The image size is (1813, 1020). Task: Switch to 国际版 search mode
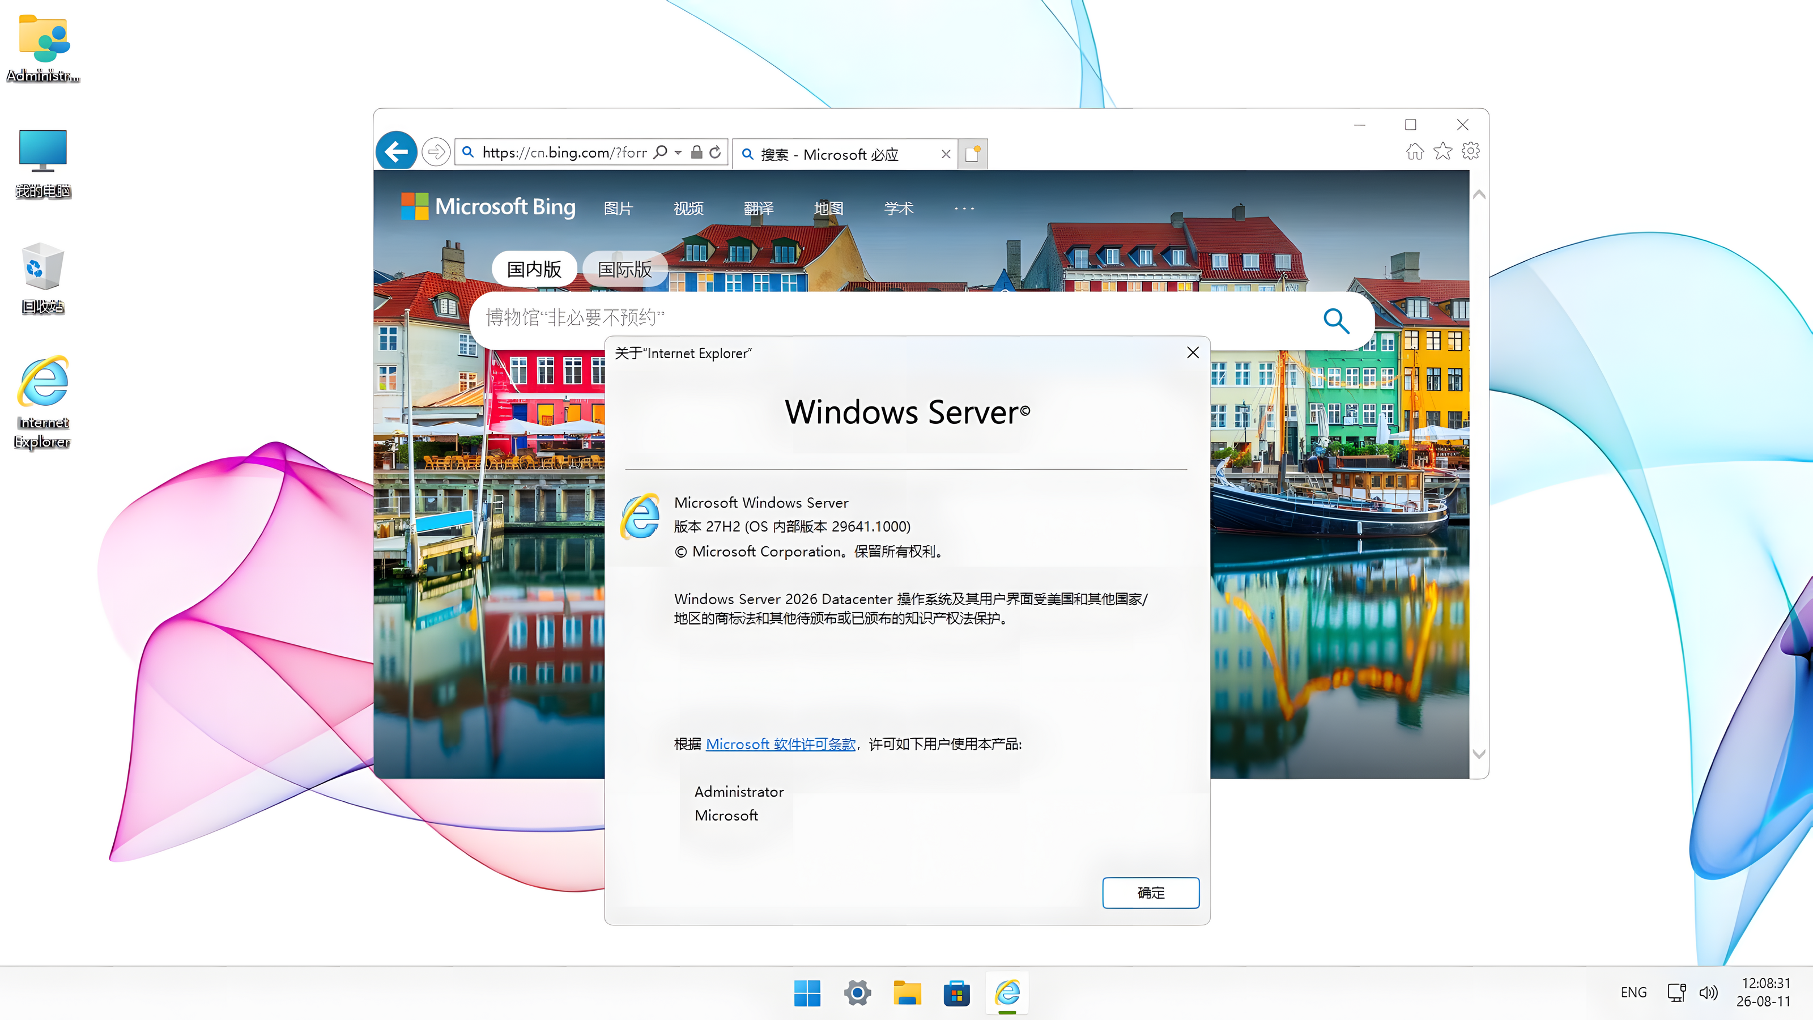pos(625,269)
